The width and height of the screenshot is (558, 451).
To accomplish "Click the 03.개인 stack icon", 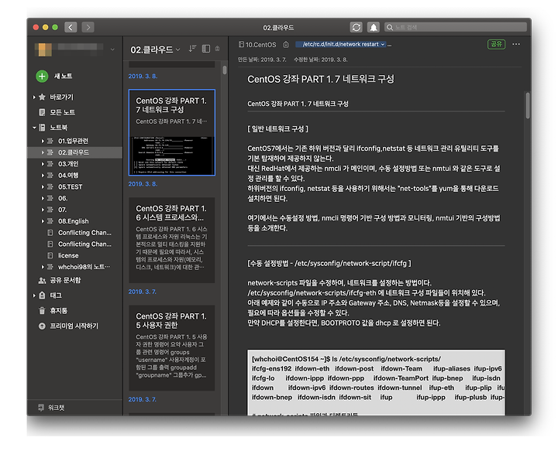I will (x=50, y=164).
